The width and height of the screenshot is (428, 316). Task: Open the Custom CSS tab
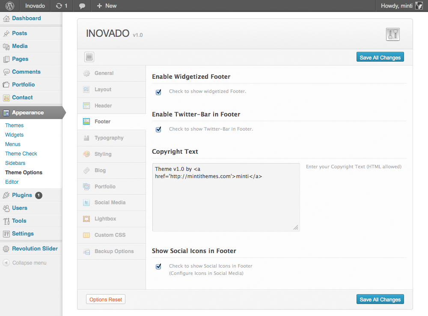pyautogui.click(x=110, y=235)
